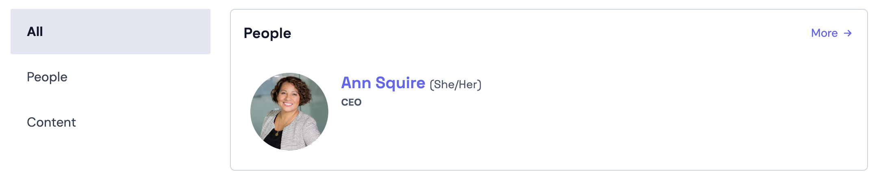
Task: Open Ann Squire's profile name link
Action: pos(383,83)
